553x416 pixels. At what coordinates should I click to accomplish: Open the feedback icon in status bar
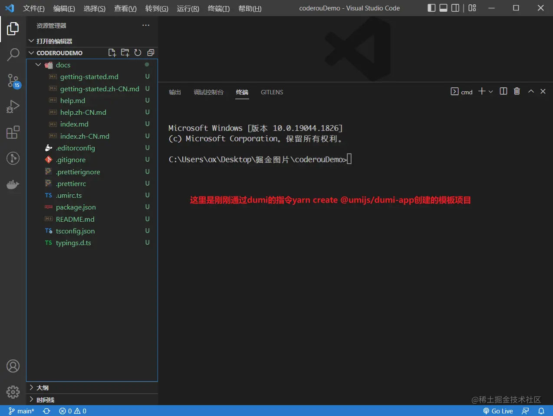[526, 411]
